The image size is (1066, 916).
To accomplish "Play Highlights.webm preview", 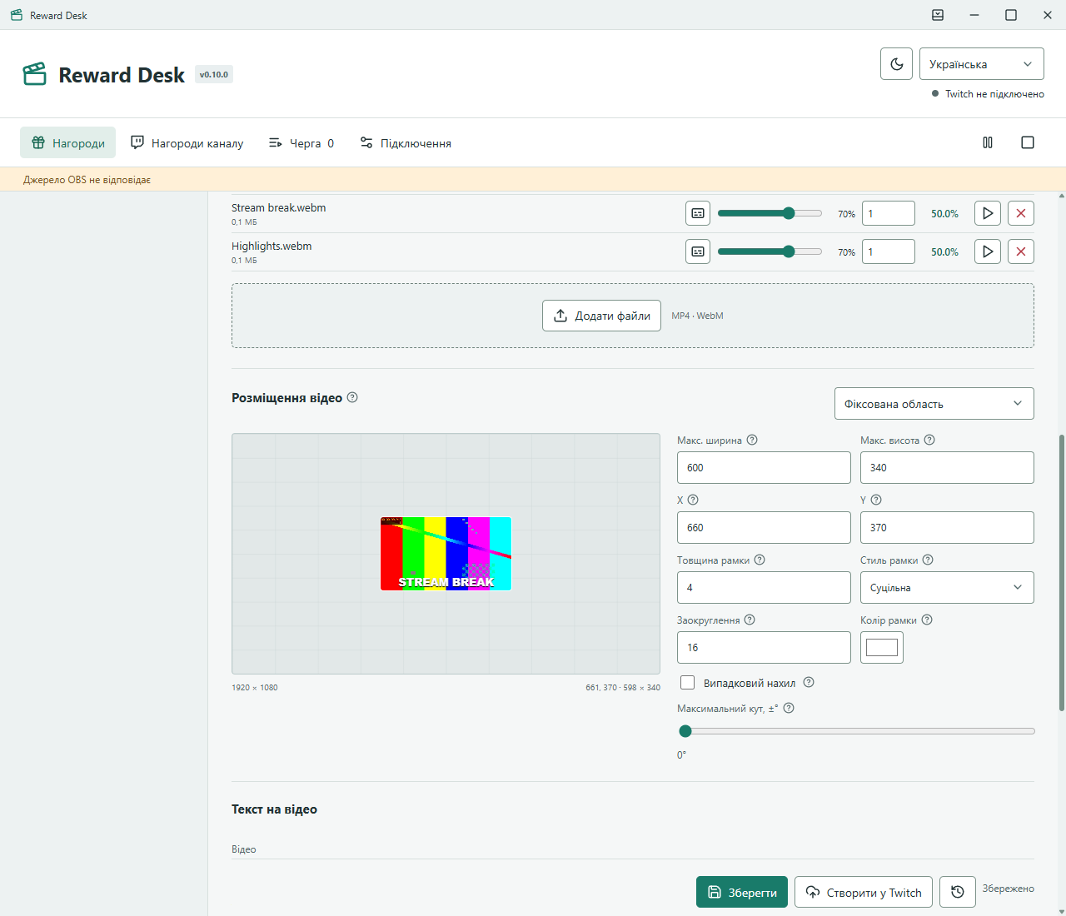I will [988, 251].
